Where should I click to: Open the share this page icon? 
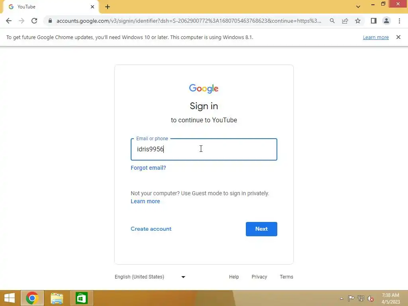pos(345,21)
